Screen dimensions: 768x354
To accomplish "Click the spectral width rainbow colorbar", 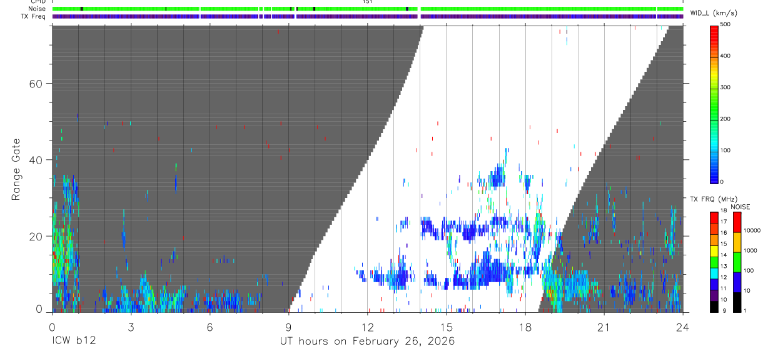I will (714, 104).
